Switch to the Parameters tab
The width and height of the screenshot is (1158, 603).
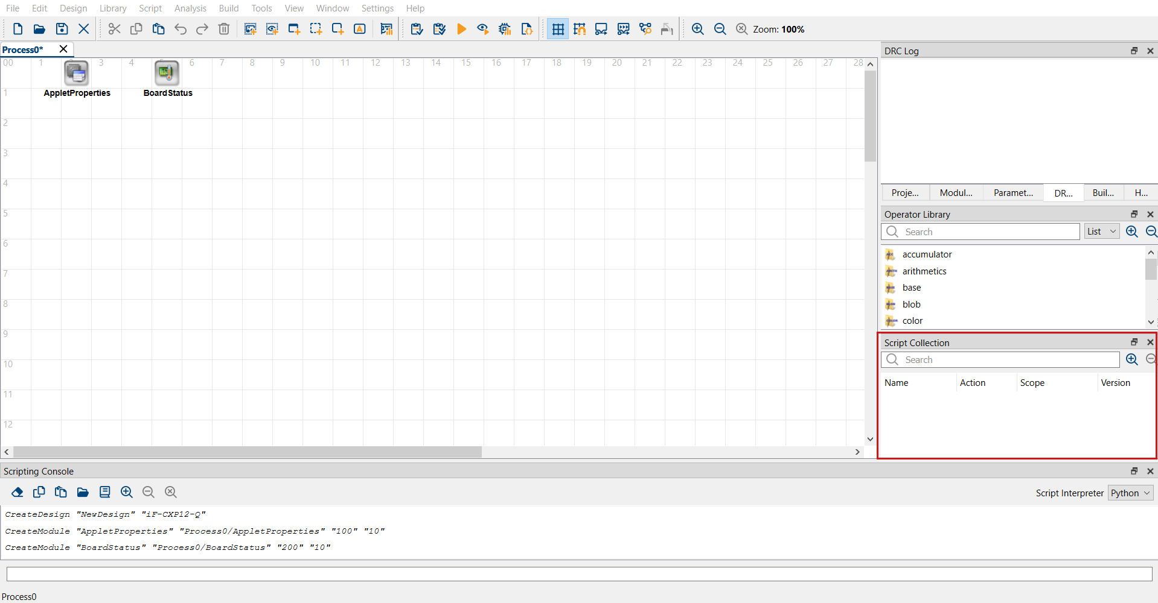point(1013,192)
